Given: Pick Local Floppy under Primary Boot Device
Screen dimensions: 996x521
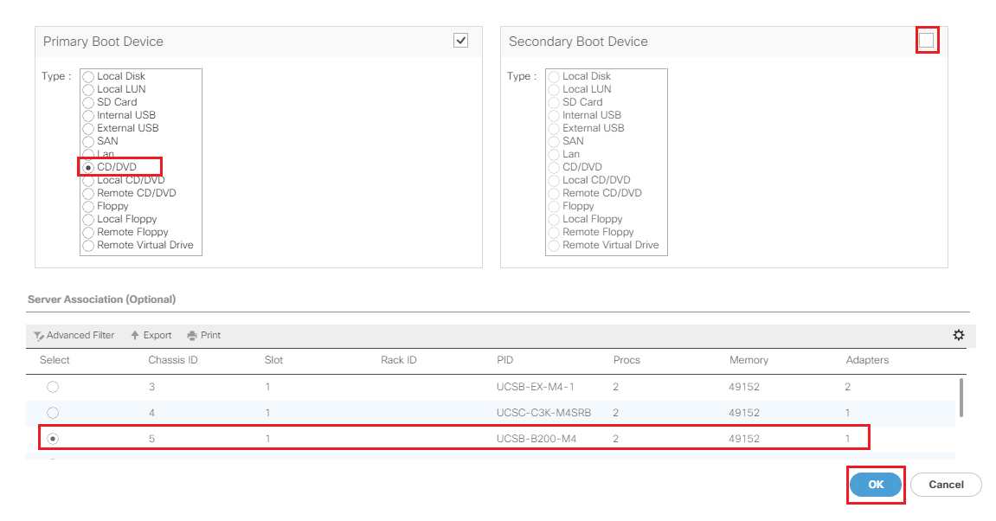Looking at the screenshot, I should [88, 220].
